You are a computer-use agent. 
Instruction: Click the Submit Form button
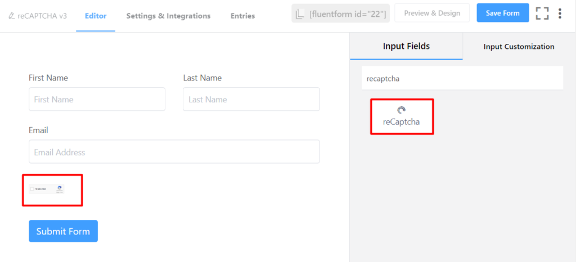point(63,231)
